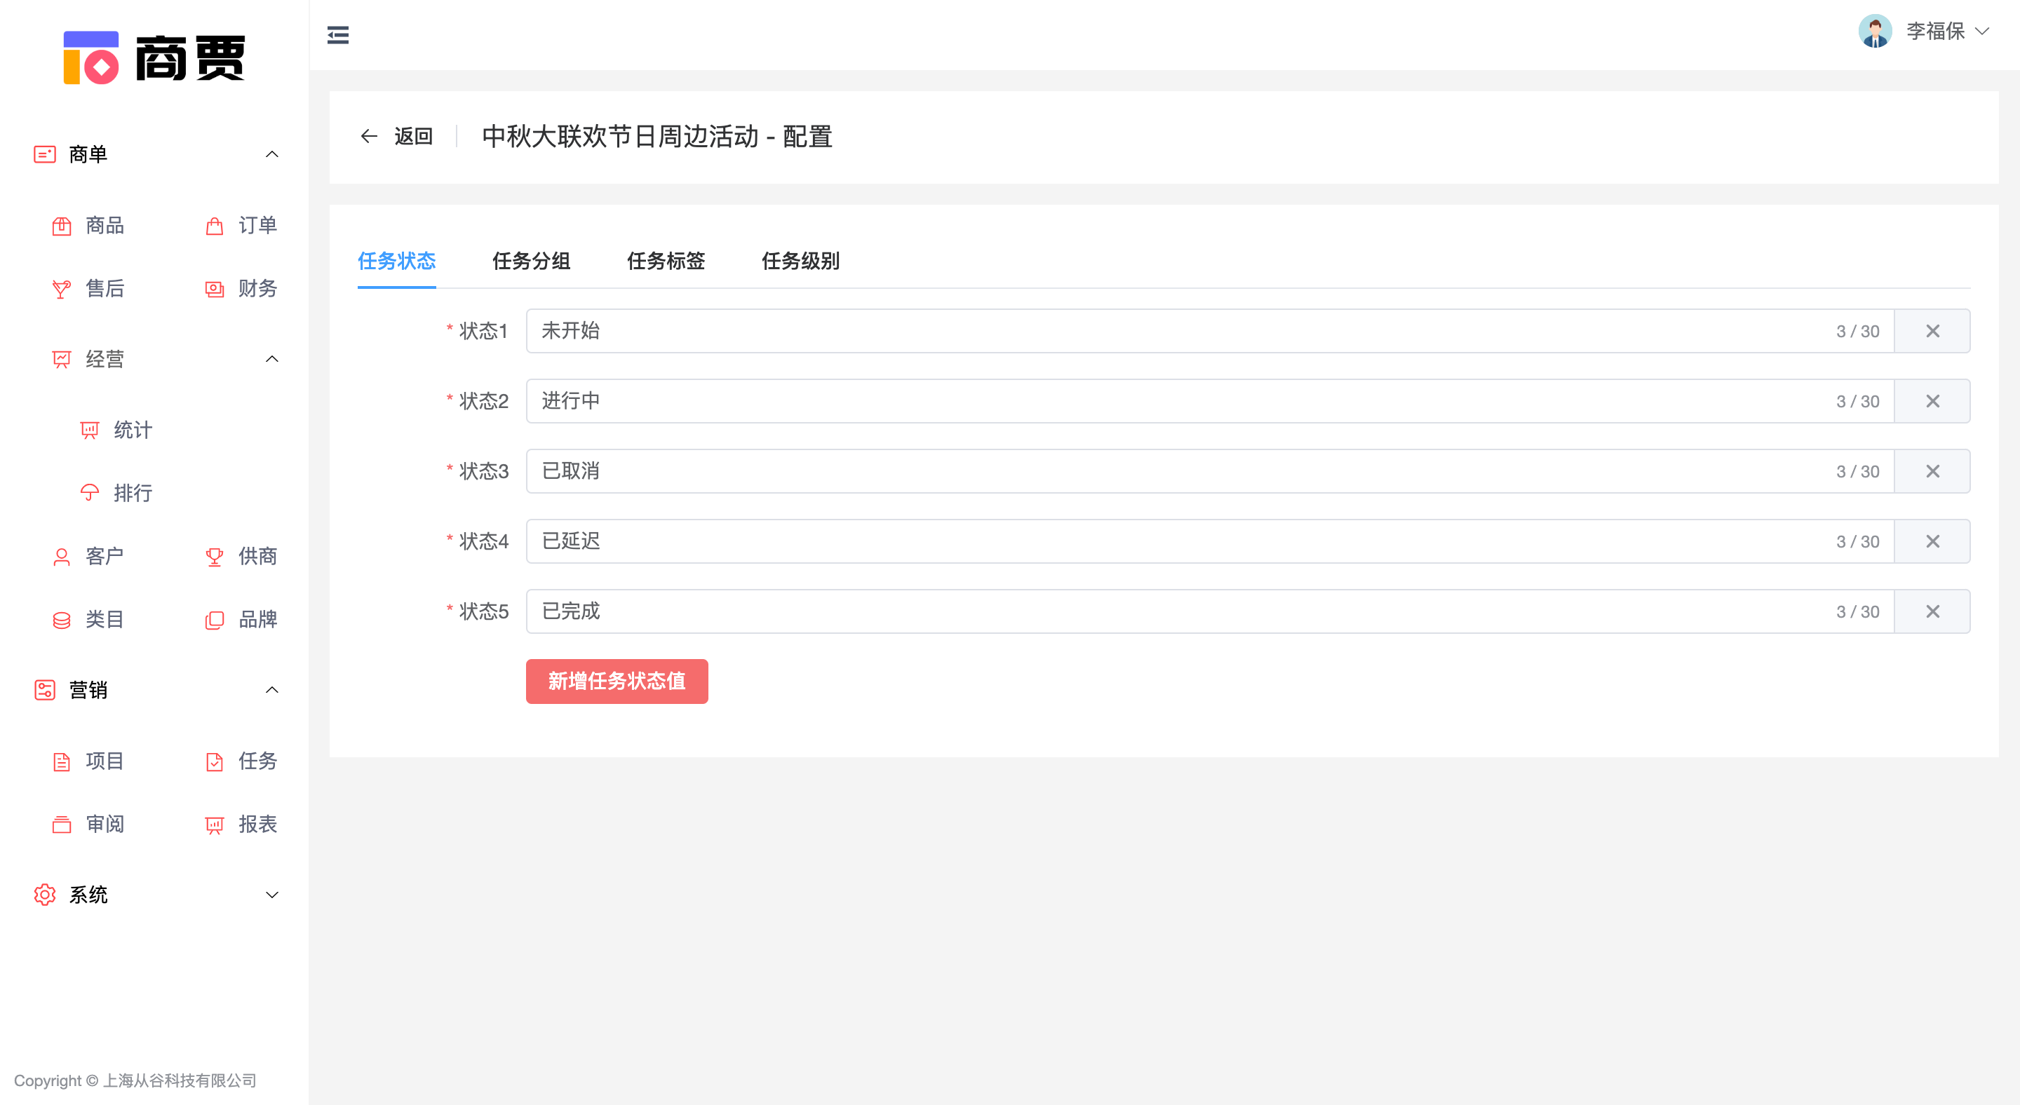Click the 新增任务状态值 button
The width and height of the screenshot is (2020, 1105).
[x=617, y=681]
